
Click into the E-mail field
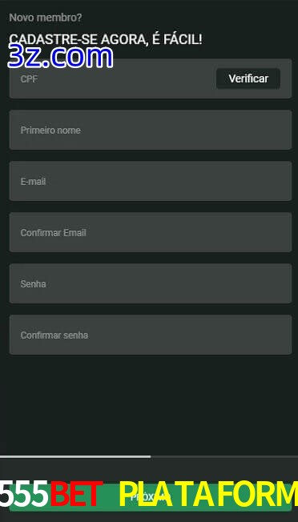click(151, 181)
